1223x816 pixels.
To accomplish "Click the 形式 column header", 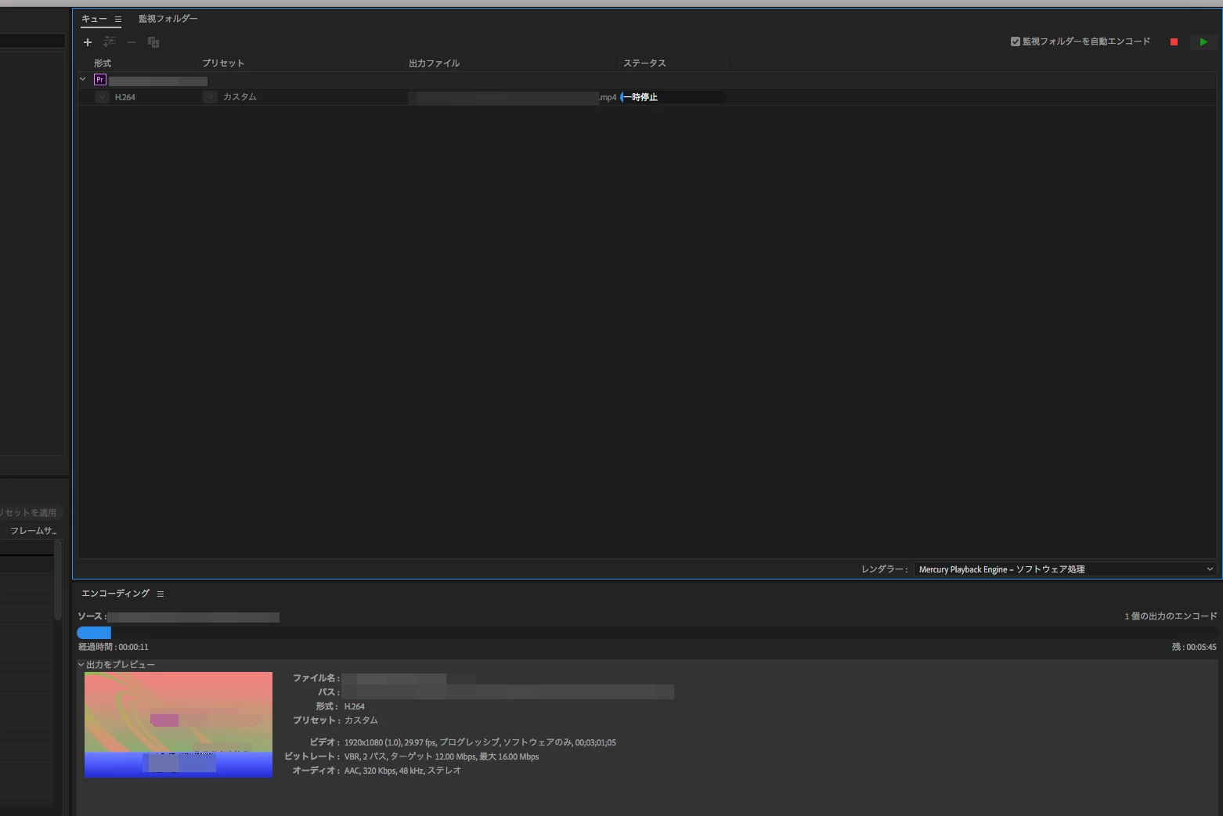I will point(103,63).
